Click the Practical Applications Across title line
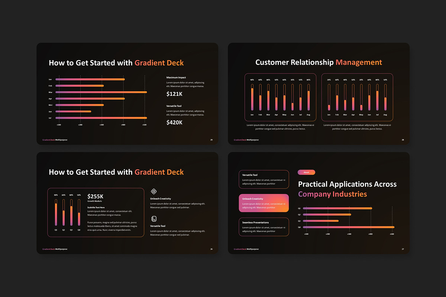 pos(348,184)
